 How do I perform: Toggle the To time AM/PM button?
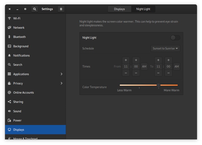click(177, 67)
